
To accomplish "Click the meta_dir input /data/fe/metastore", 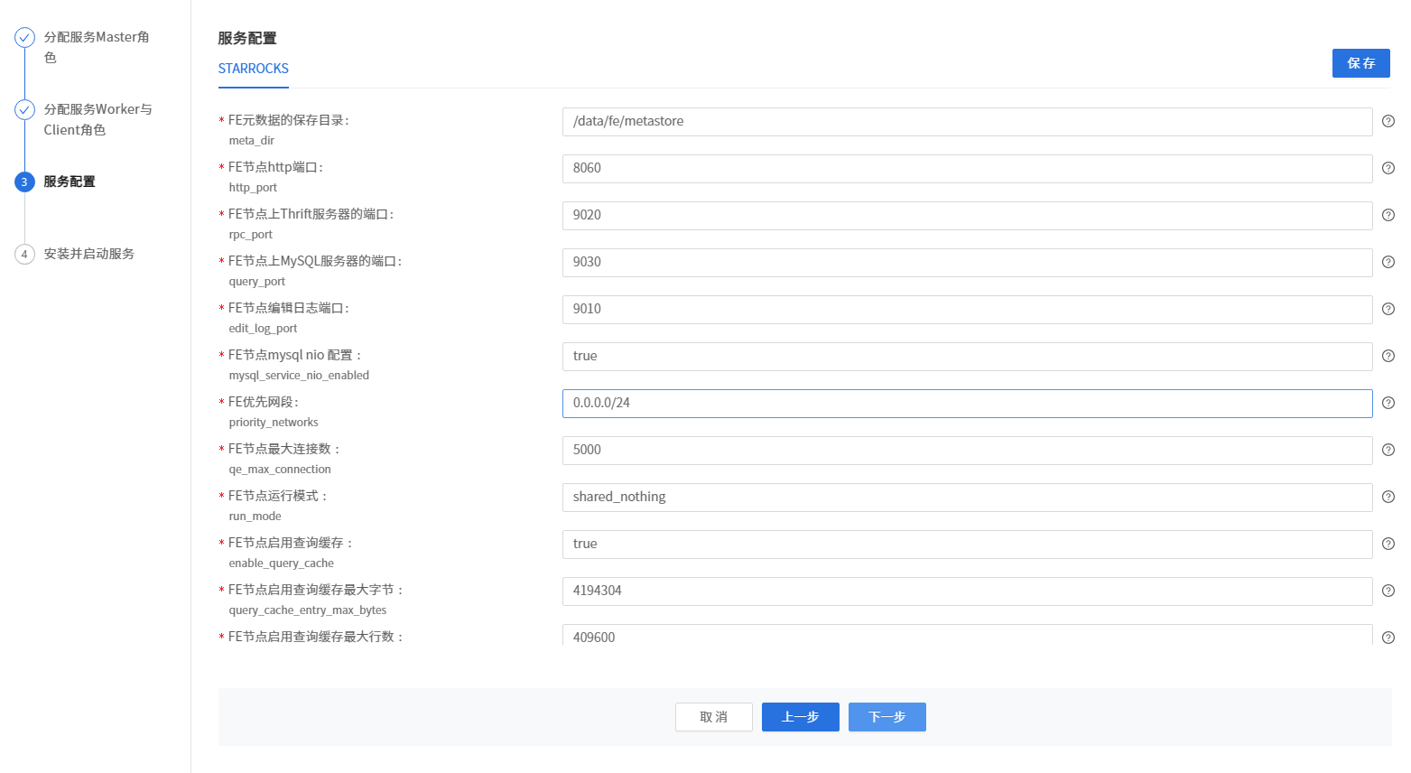I will [968, 122].
